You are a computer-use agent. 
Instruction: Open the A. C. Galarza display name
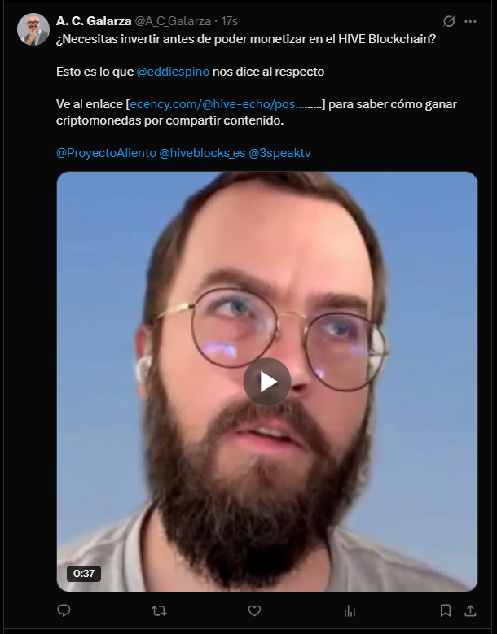click(x=94, y=21)
